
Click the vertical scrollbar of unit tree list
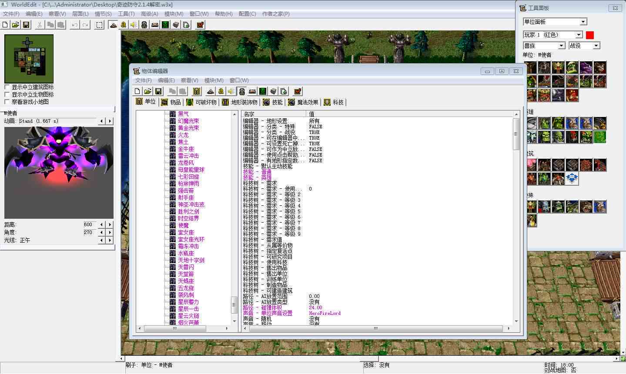click(234, 217)
